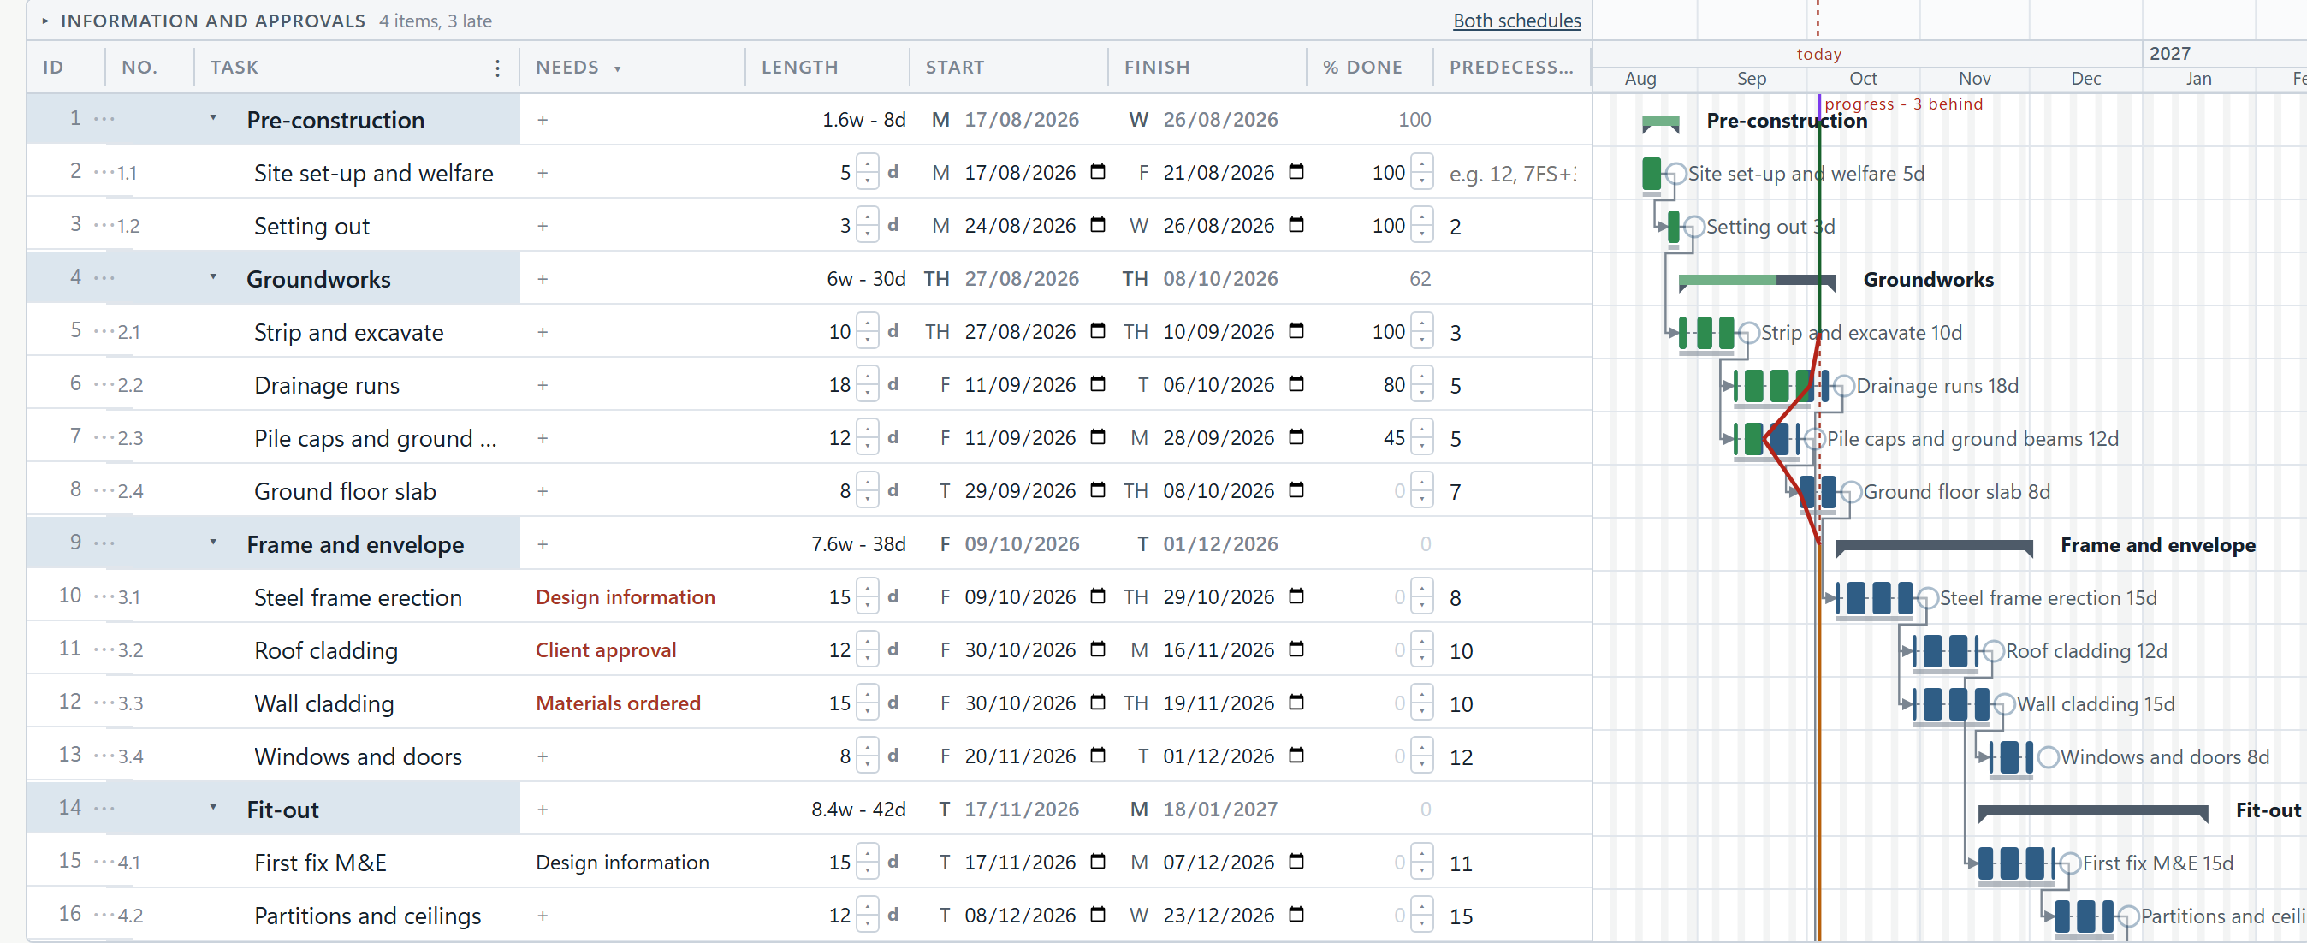Select the Groundworks summary bar in Gantt
2307x943 pixels.
click(1757, 282)
